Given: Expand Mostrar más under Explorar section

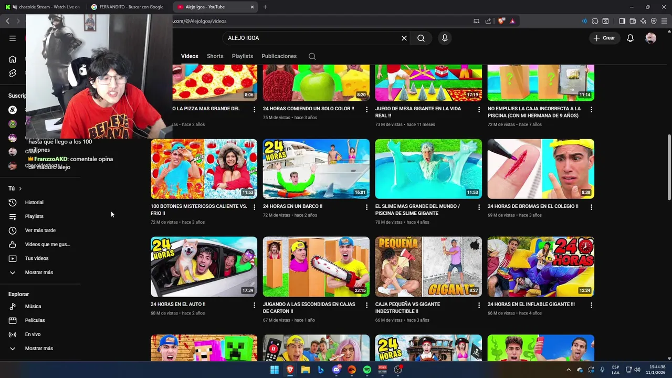Looking at the screenshot, I should pyautogui.click(x=40, y=349).
